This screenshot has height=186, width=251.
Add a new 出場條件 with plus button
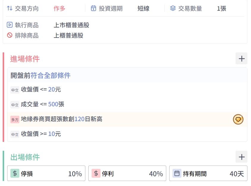pos(241,157)
